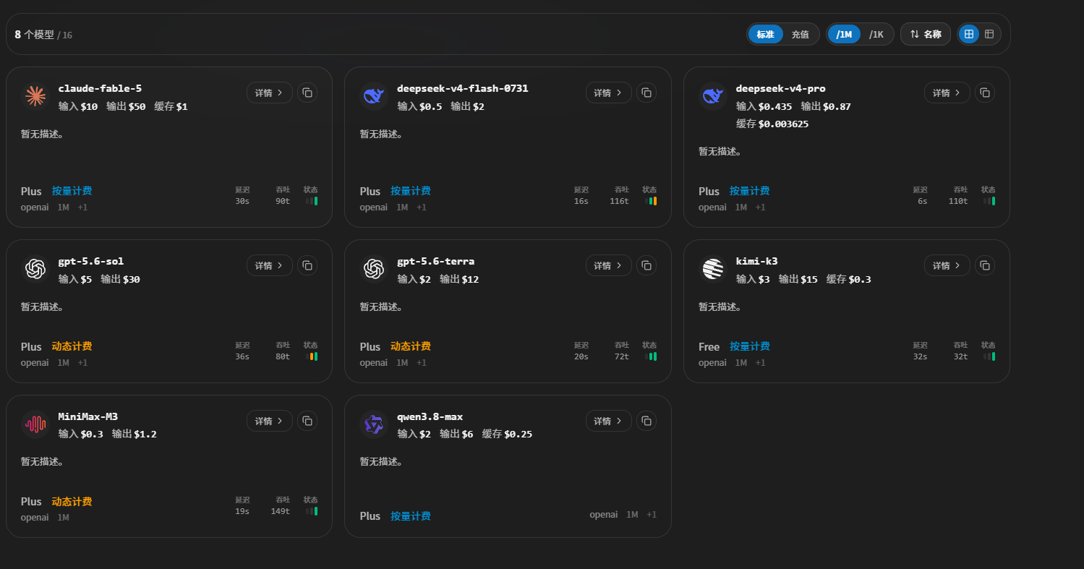Viewport: 1084px width, 569px height.
Task: Click the deepseek-v4-flash-0731 whale logo
Action: 374,96
